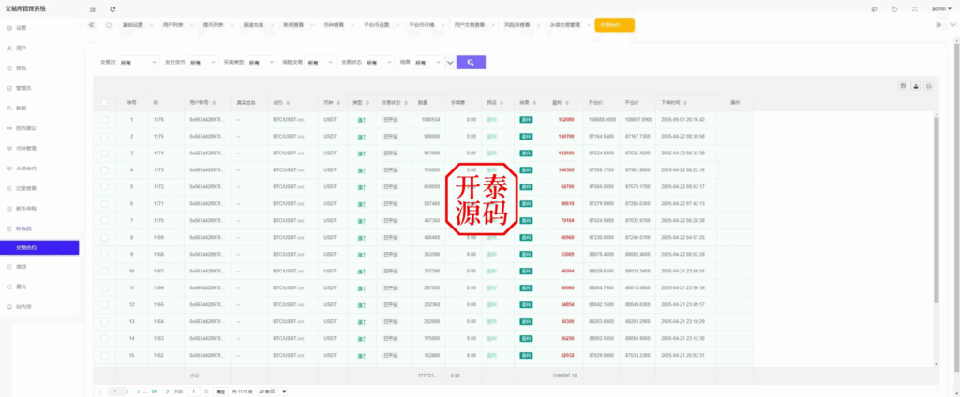
Task: Click the page number jump input field
Action: (x=193, y=390)
